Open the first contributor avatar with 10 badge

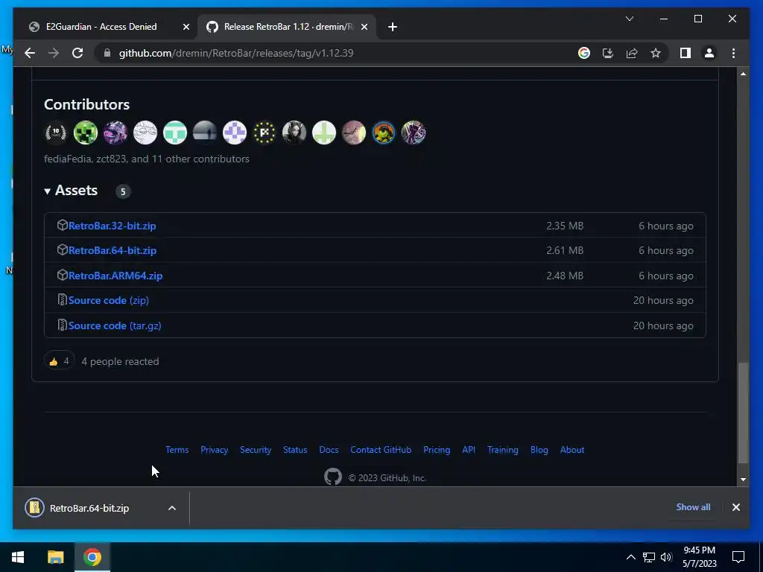(56, 133)
